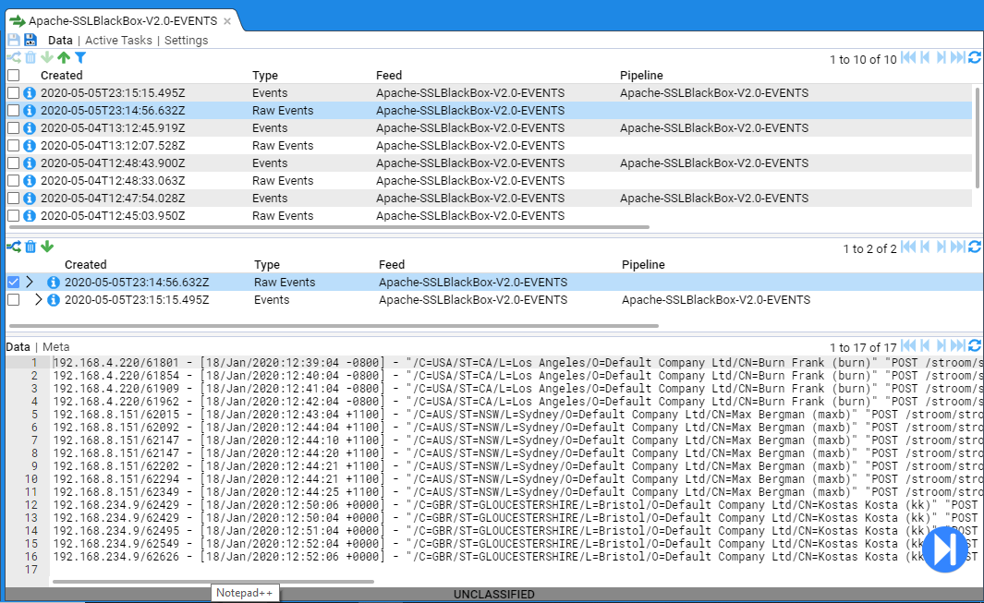Show info for the 2020-05-04T13:12:45.919Z stream
This screenshot has height=603, width=984.
pos(30,128)
